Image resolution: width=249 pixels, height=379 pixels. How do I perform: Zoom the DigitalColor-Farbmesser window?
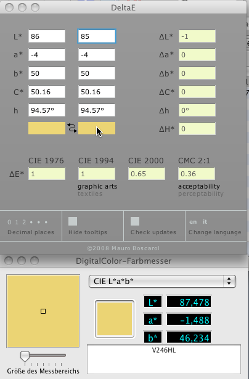[35, 261]
